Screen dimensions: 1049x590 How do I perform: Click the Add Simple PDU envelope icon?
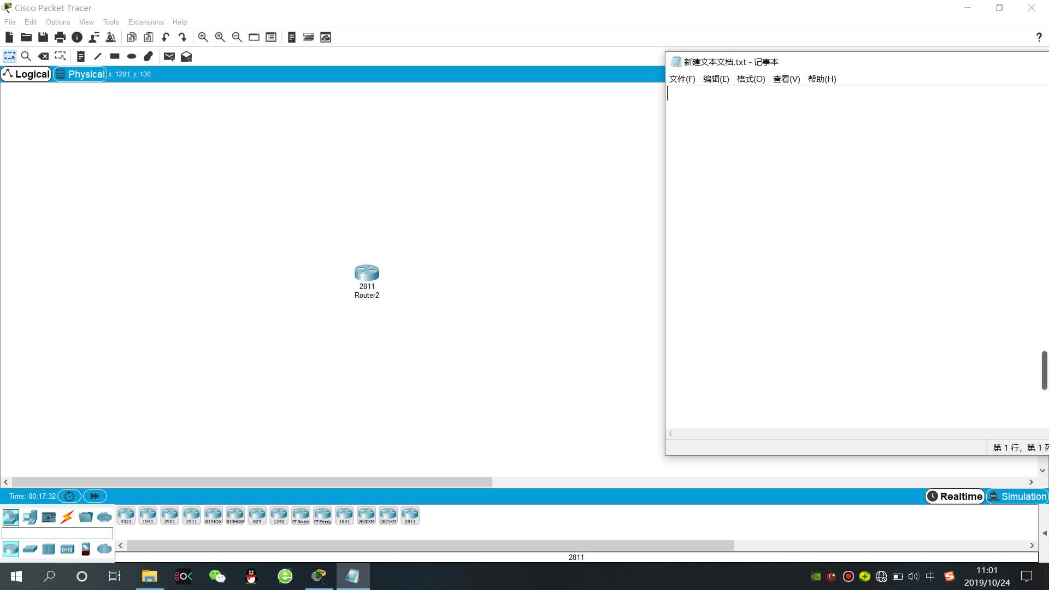point(169,56)
